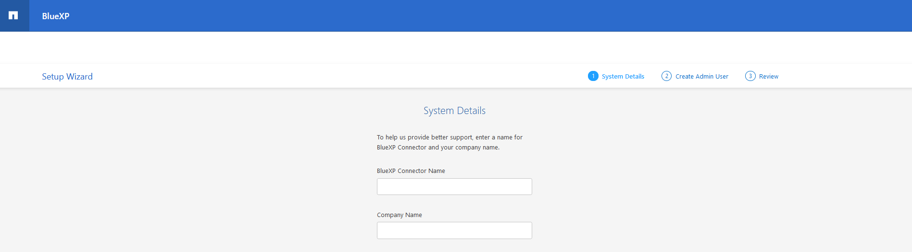Image resolution: width=912 pixels, height=252 pixels.
Task: Select the Create Admin User step number
Action: point(666,76)
